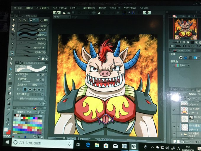Screen dimensions: 201x151
Task: Choose フラットマーカー sub tool
Action: click(x=31, y=47)
